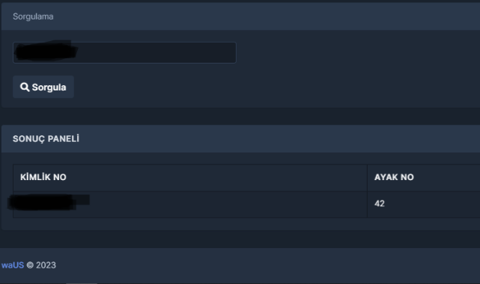Click the © 2023 copyright text
This screenshot has width=480, height=284.
pyautogui.click(x=41, y=265)
